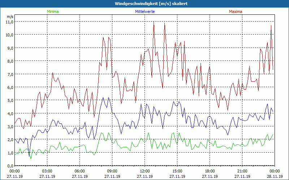Select the 06:00 time axis label
The image size is (289, 180).
click(x=80, y=171)
